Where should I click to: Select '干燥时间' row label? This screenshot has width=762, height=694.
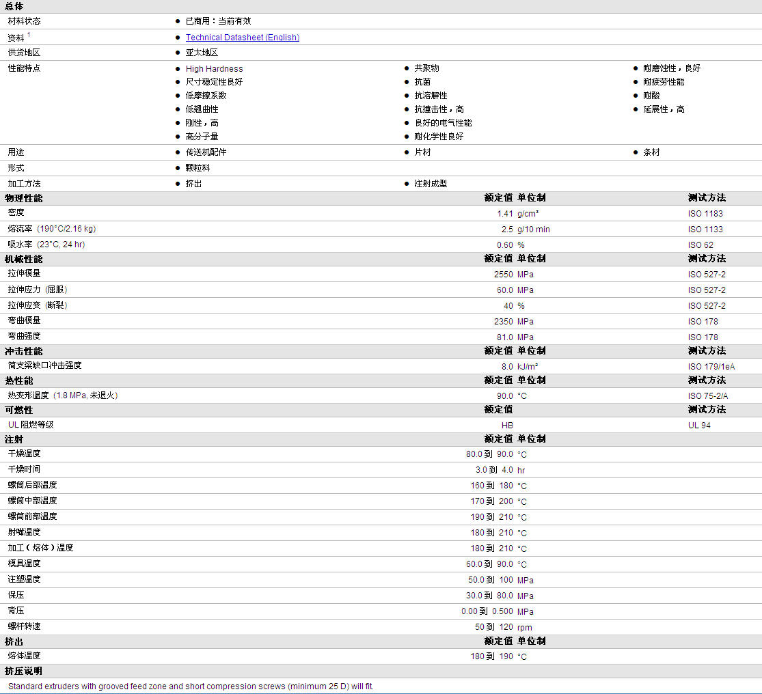[x=25, y=469]
